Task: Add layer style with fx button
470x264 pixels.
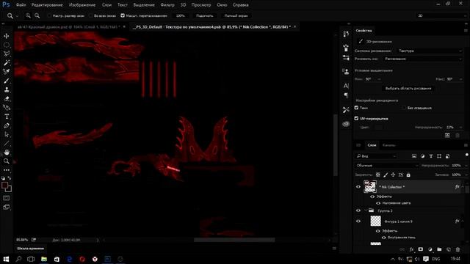Action: click(411, 249)
